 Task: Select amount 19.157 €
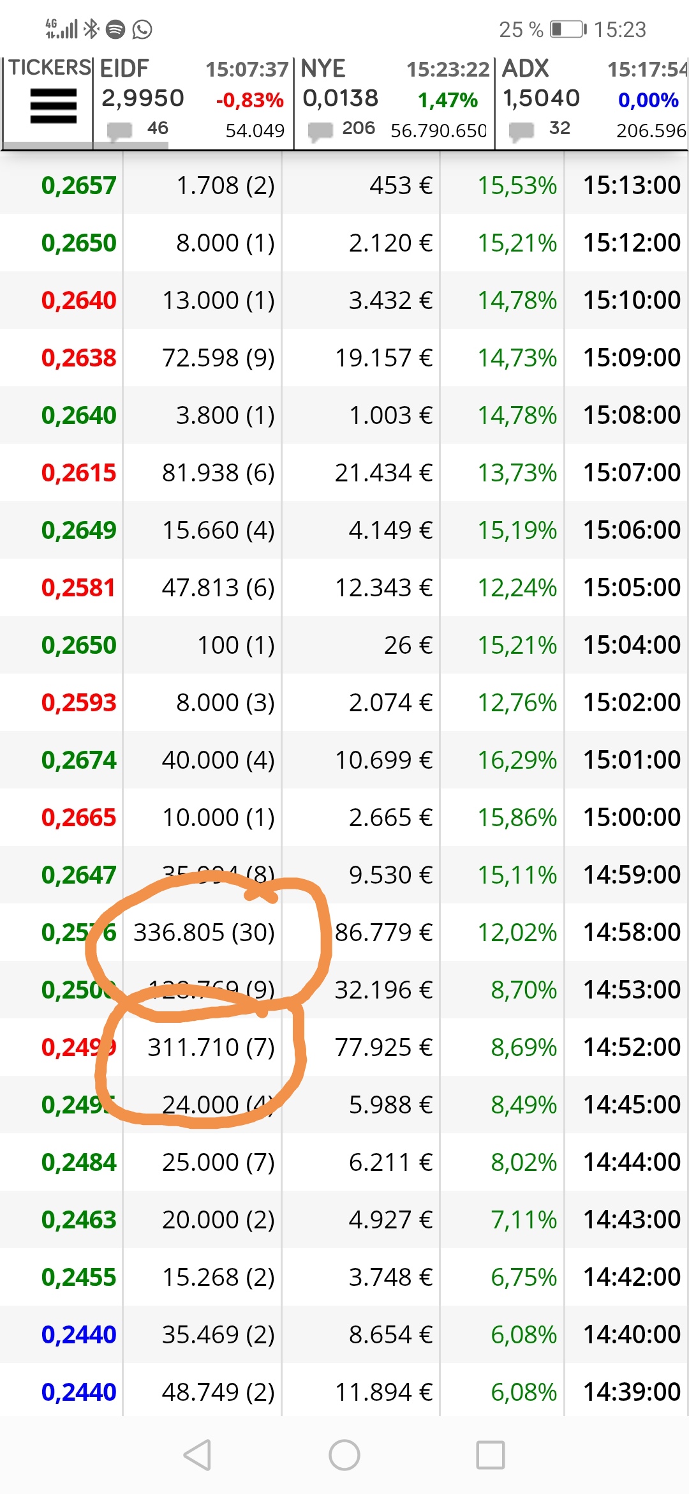click(384, 358)
